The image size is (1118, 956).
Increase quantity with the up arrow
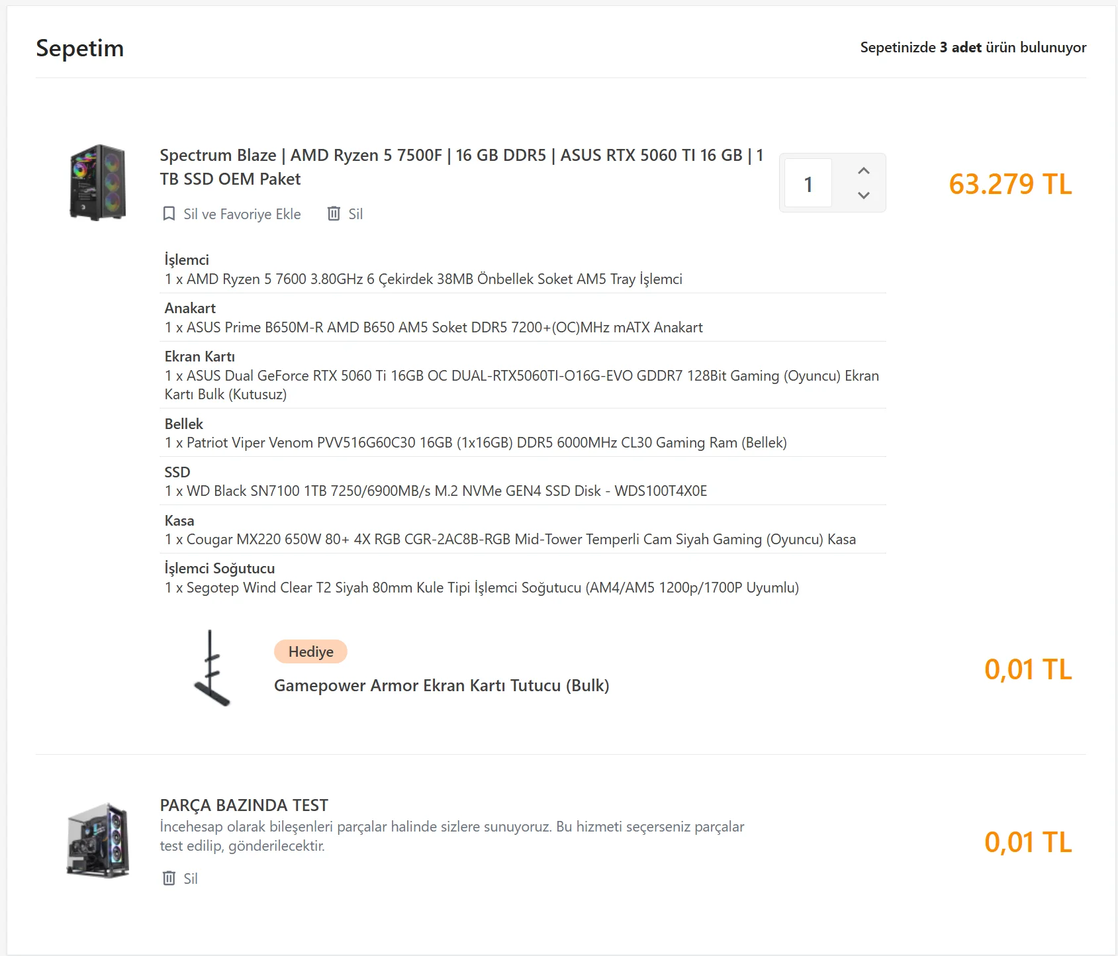coord(863,171)
